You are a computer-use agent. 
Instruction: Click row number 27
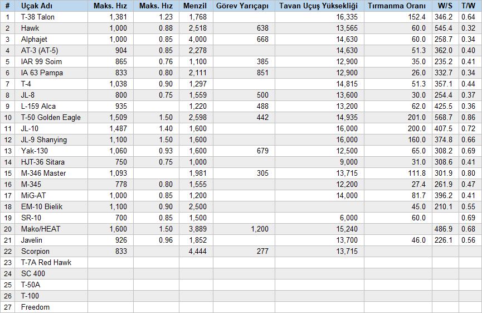[x=8, y=307]
